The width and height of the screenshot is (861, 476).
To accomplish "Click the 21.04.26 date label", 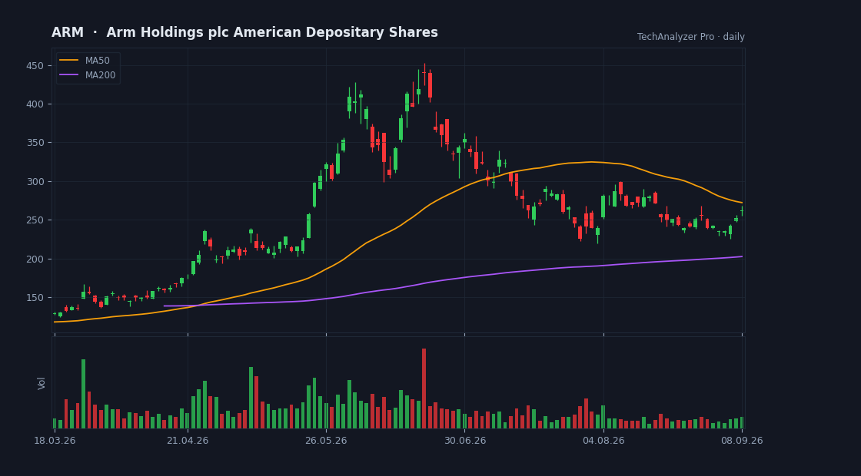I will coord(188,441).
